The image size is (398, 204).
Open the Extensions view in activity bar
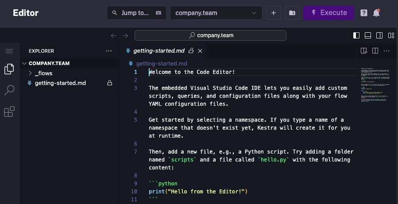(x=9, y=112)
